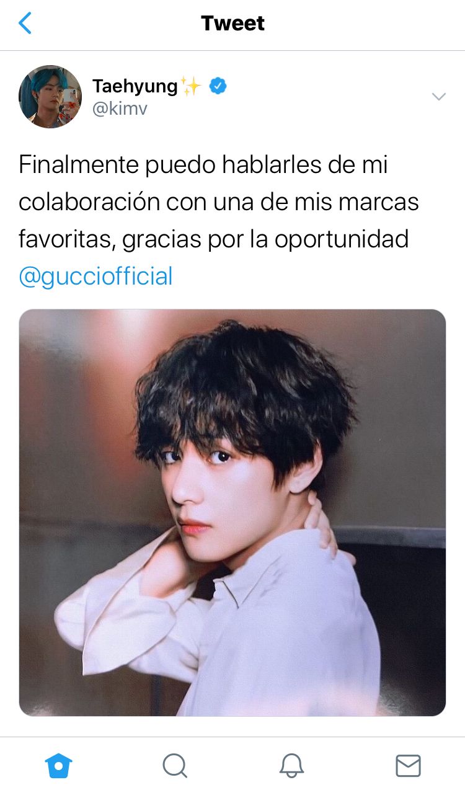The height and width of the screenshot is (798, 465).
Task: Open the Search magnifier tab
Action: click(x=175, y=766)
